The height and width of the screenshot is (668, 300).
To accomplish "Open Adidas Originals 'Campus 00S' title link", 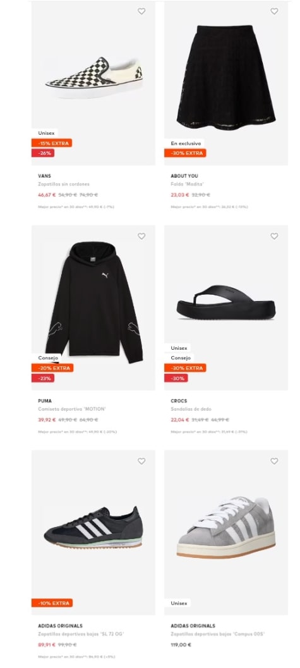I will [218, 634].
